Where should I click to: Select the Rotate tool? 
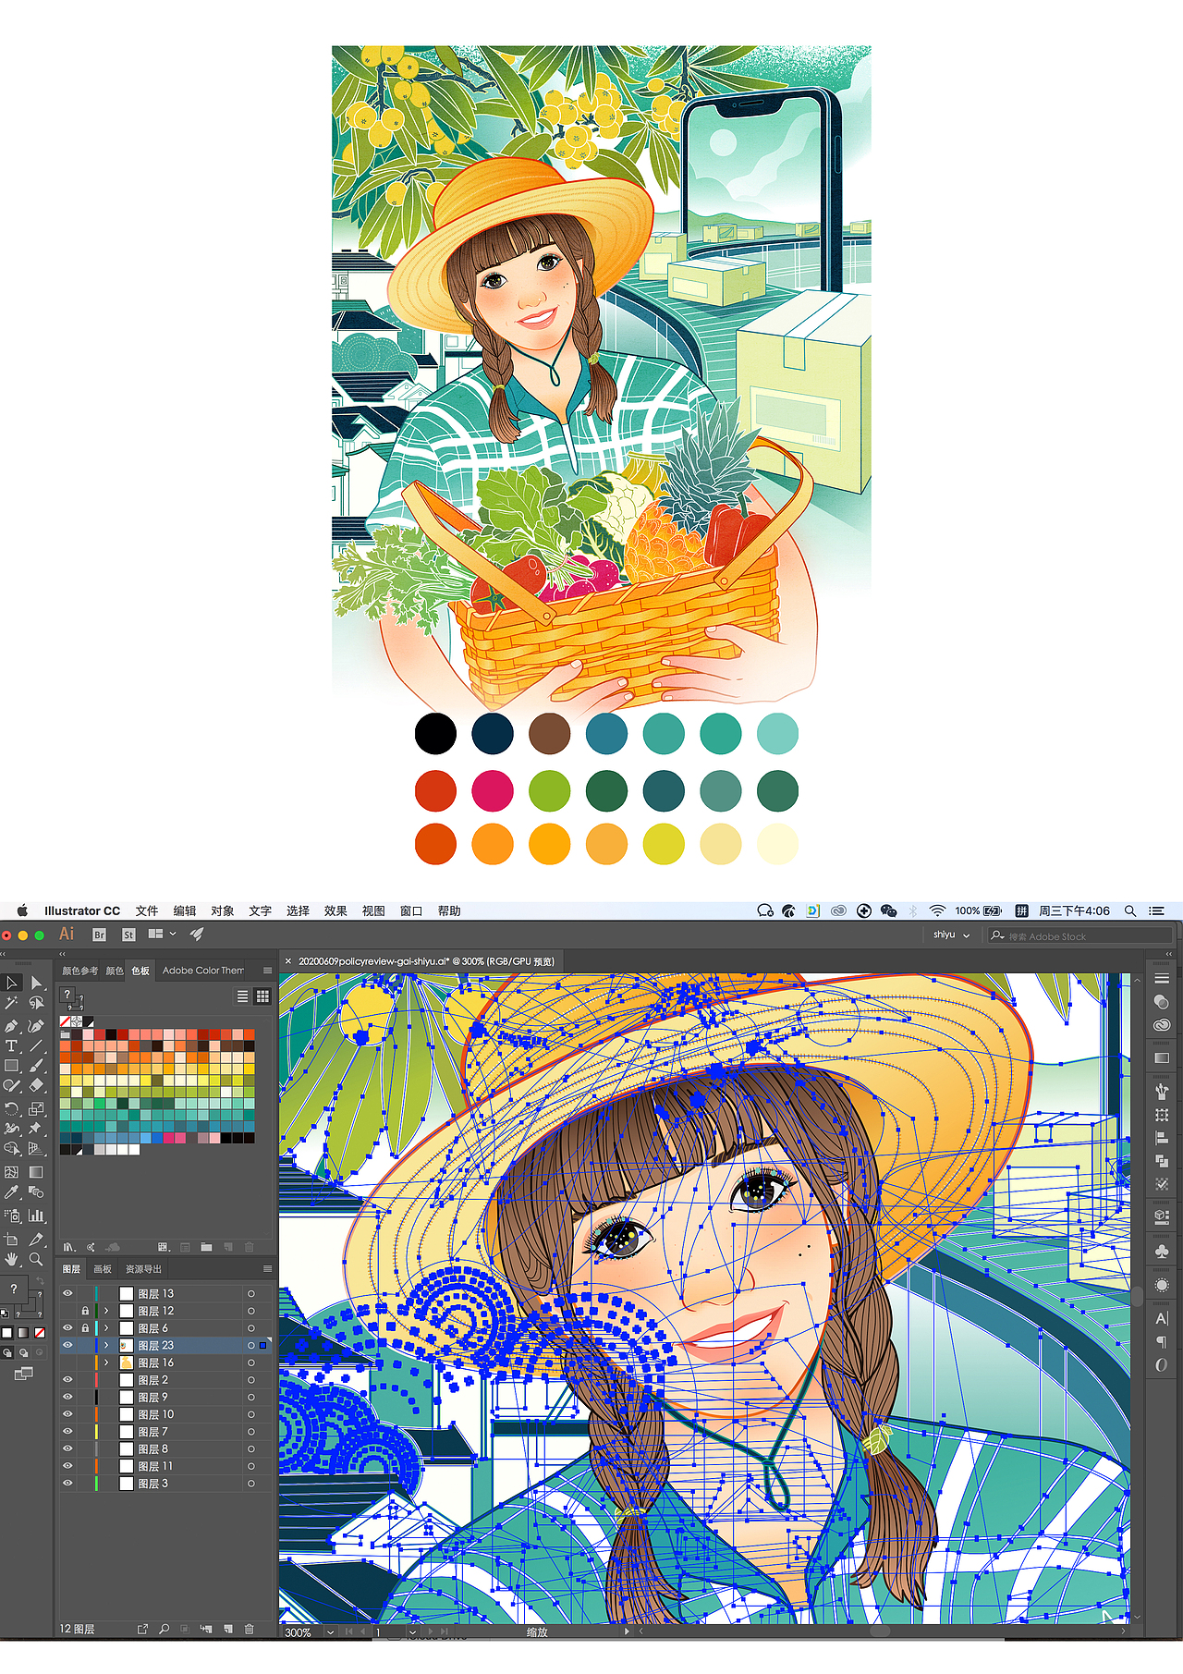[12, 1108]
